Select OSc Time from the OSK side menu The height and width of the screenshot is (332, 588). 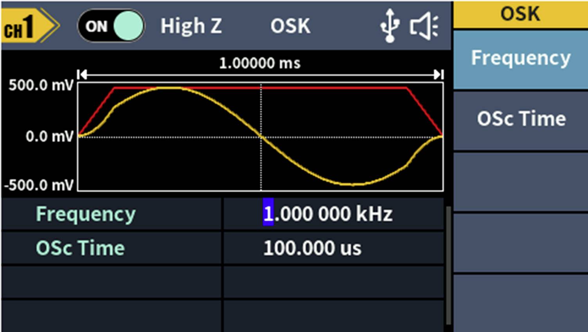pos(521,118)
